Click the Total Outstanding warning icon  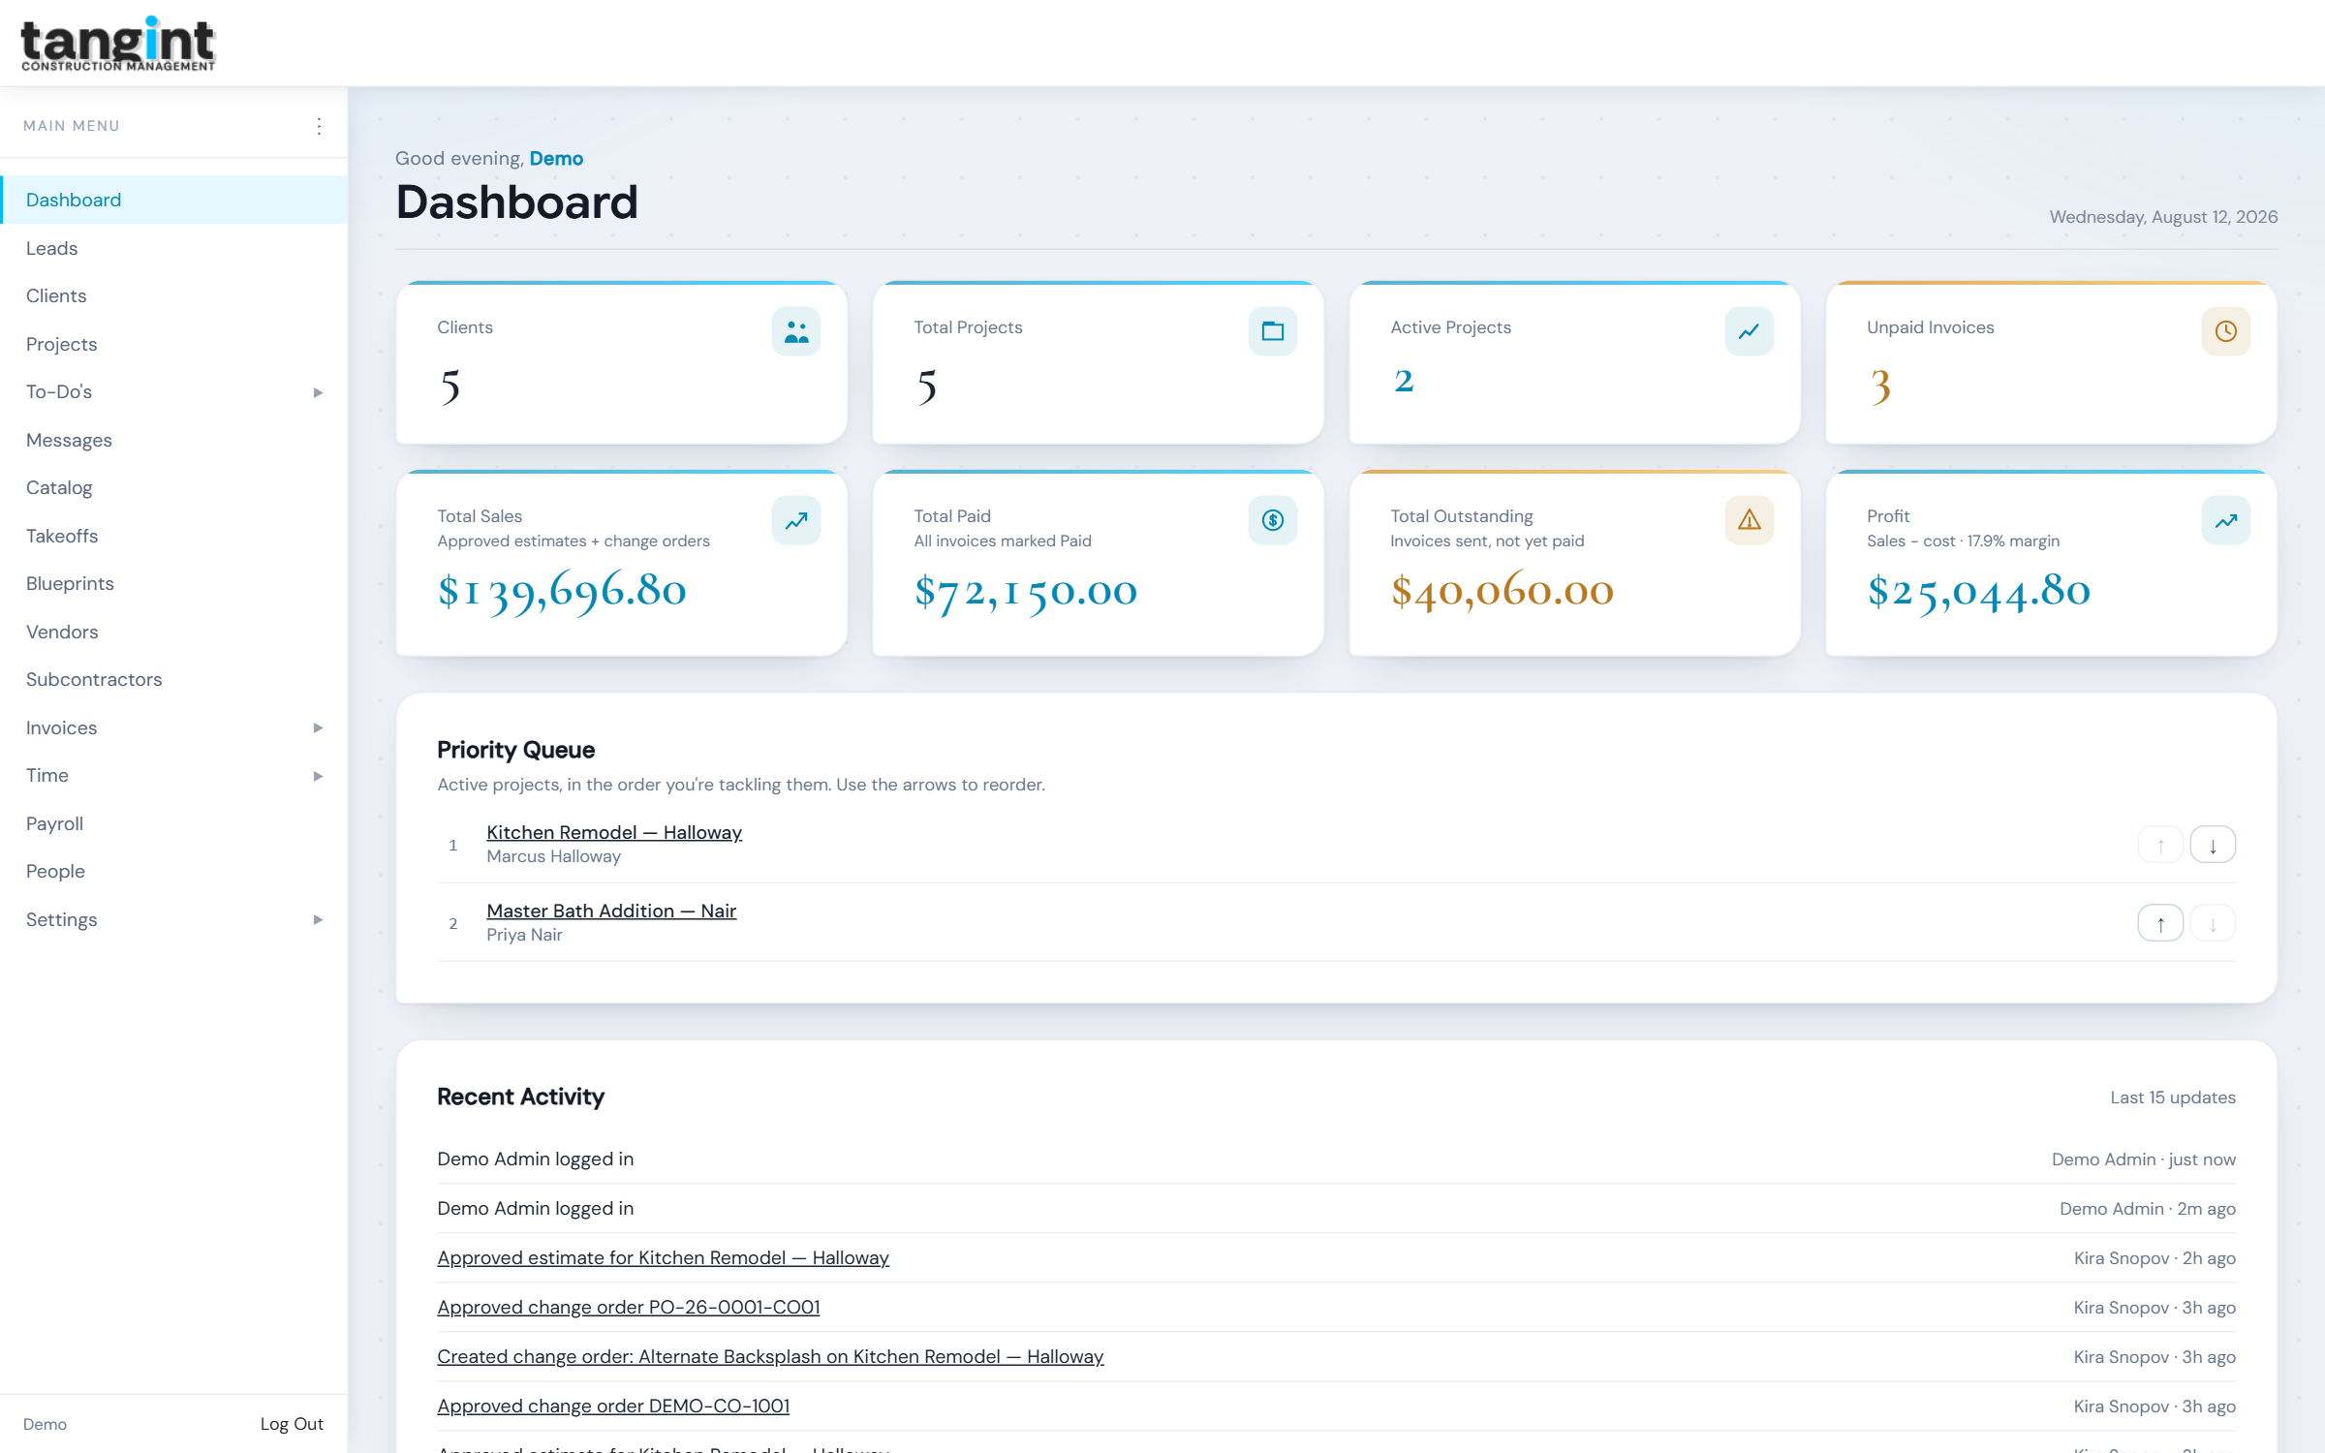pyautogui.click(x=1750, y=520)
